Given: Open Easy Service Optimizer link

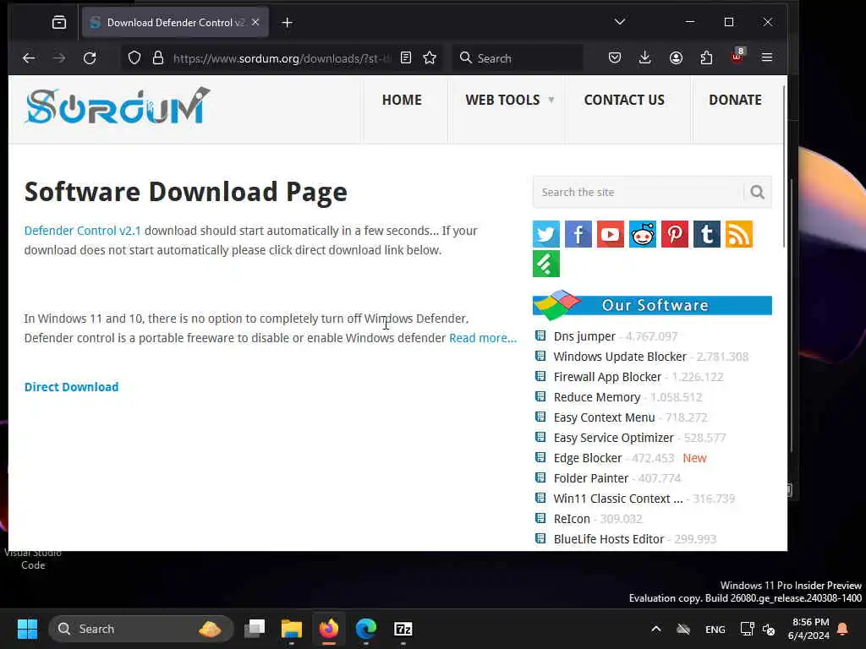Looking at the screenshot, I should (x=614, y=438).
